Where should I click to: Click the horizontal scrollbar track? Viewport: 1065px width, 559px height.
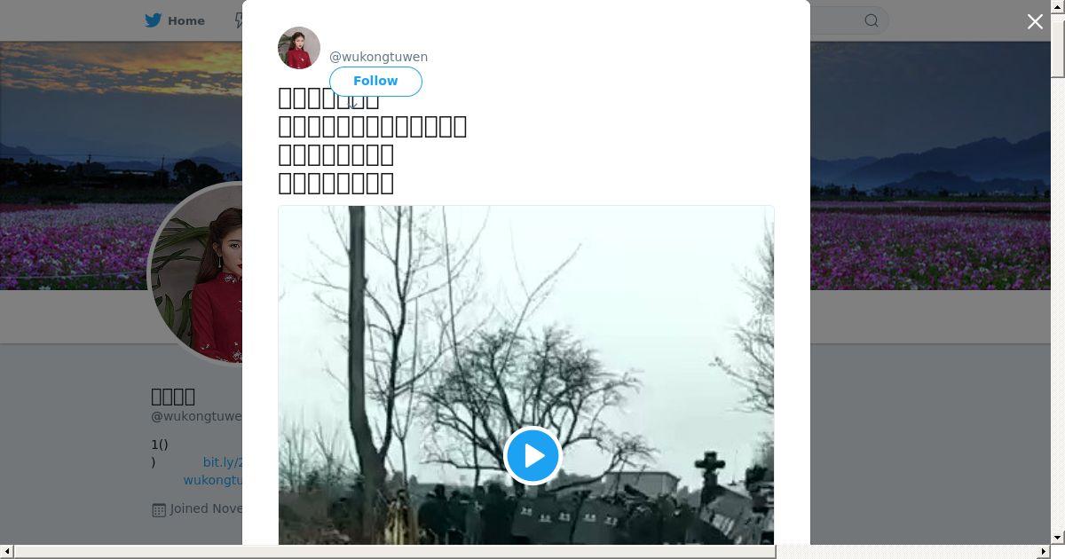point(905,552)
